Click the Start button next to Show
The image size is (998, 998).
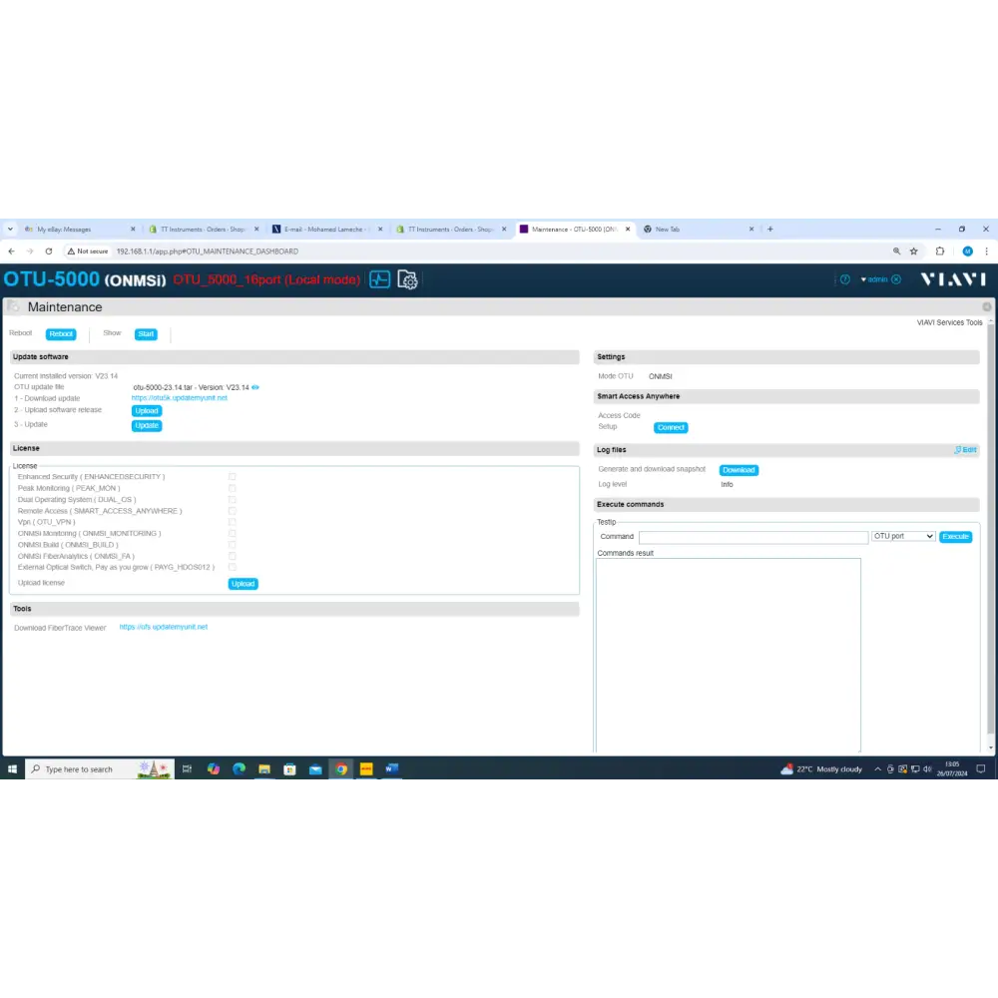[146, 334]
